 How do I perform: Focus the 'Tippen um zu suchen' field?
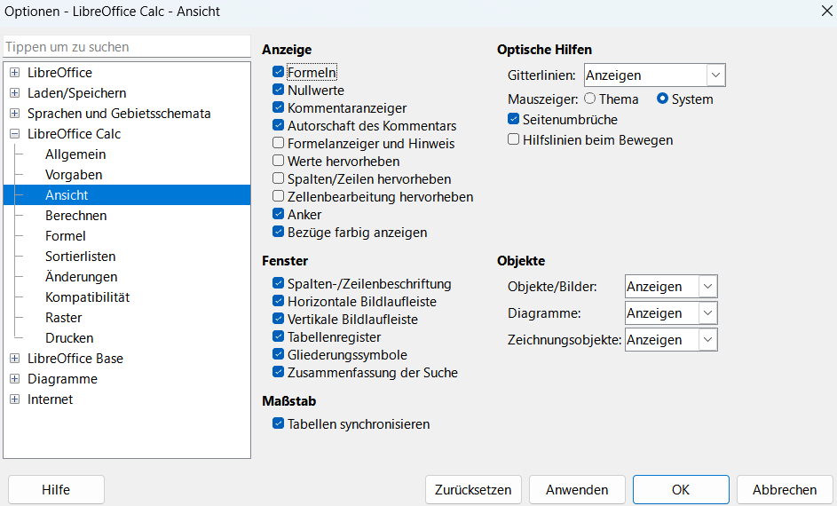point(127,47)
